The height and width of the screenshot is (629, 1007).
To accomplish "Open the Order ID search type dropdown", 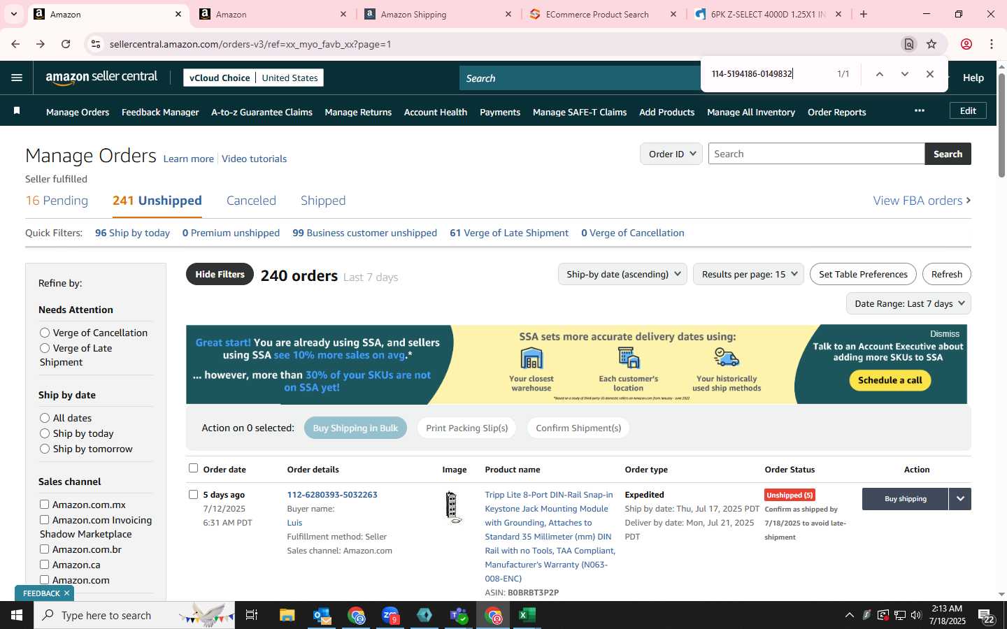I will point(671,154).
